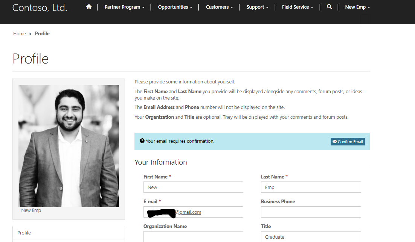Click the New Emp profile thumbnail photo
This screenshot has width=415, height=242.
69,146
